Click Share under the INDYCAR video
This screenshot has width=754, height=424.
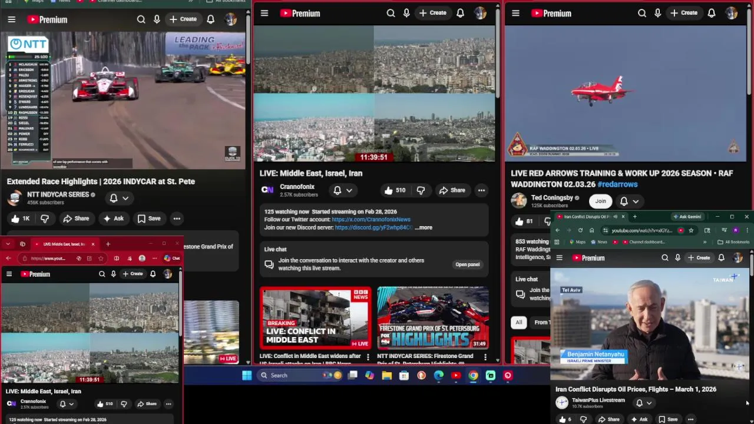coord(76,218)
